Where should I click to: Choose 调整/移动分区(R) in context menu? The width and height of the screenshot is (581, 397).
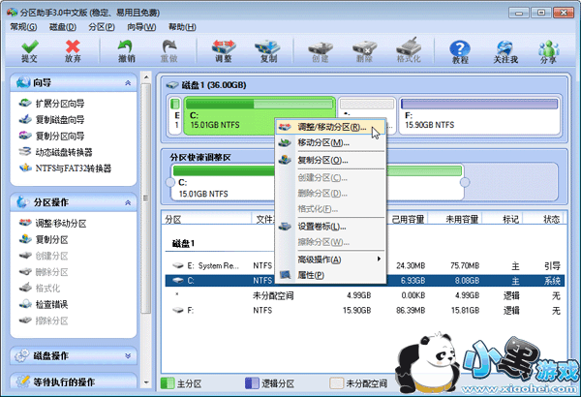click(x=330, y=127)
